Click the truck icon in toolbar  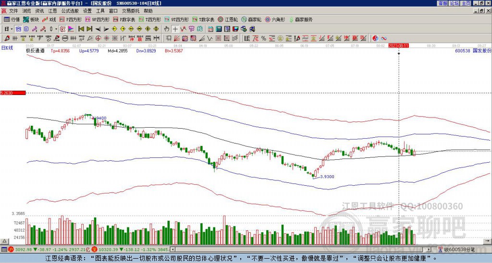point(252,29)
